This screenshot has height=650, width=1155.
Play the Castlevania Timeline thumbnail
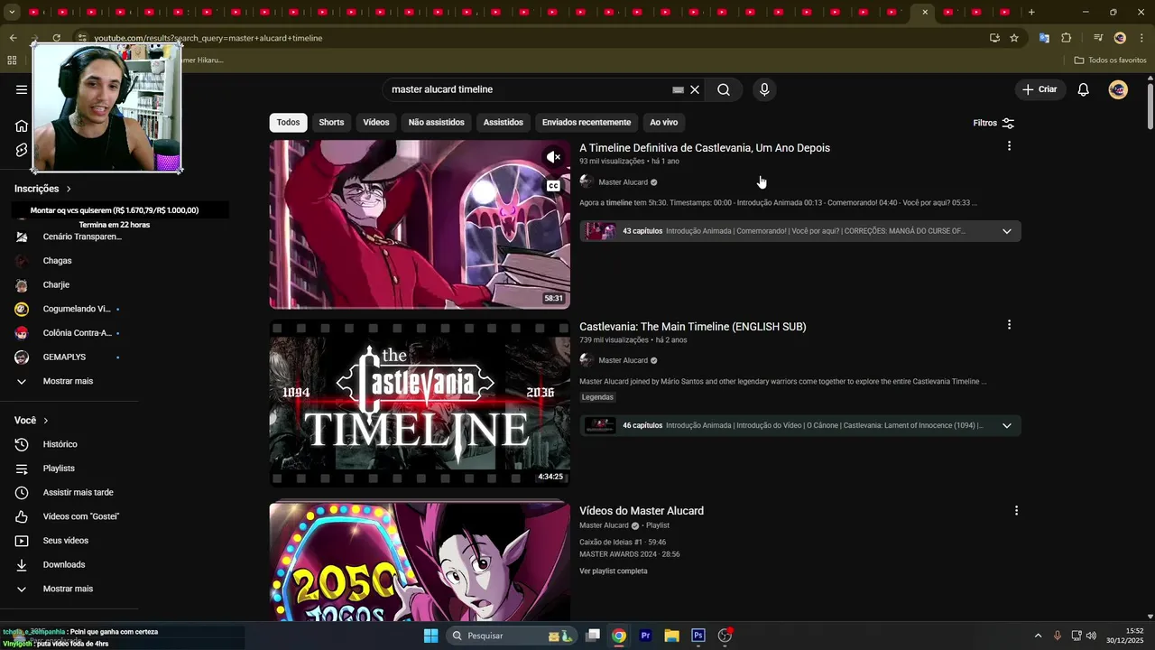pyautogui.click(x=420, y=404)
